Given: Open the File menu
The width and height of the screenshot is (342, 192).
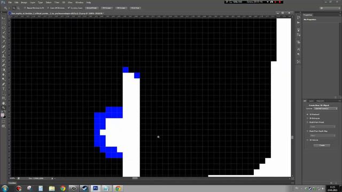Looking at the screenshot, I should (10, 2).
